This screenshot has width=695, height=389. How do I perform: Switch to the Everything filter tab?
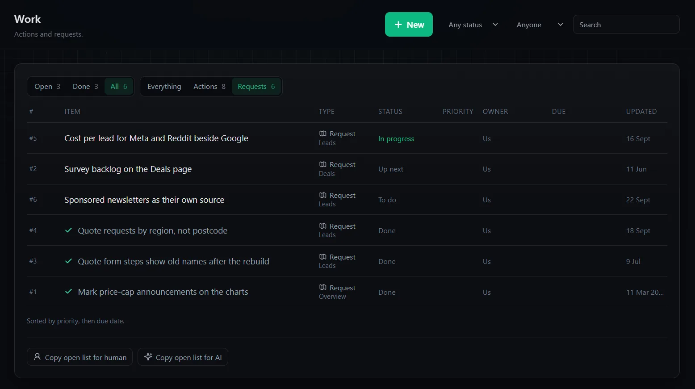[164, 87]
